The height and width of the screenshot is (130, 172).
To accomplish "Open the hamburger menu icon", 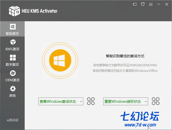I will [x=151, y=4].
